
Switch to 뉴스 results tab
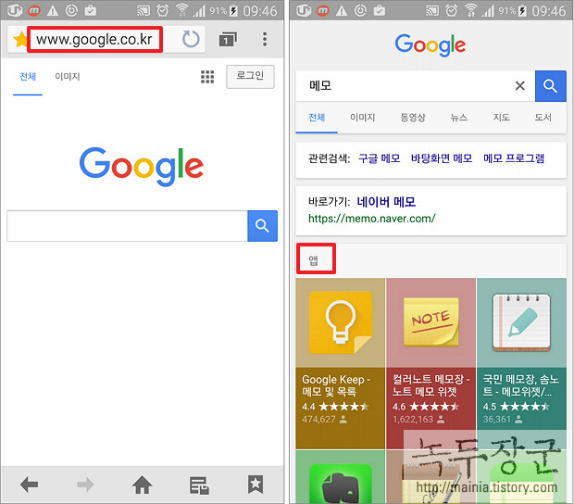click(x=459, y=118)
